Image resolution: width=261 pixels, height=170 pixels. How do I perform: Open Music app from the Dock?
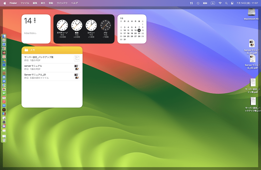coord(4,102)
